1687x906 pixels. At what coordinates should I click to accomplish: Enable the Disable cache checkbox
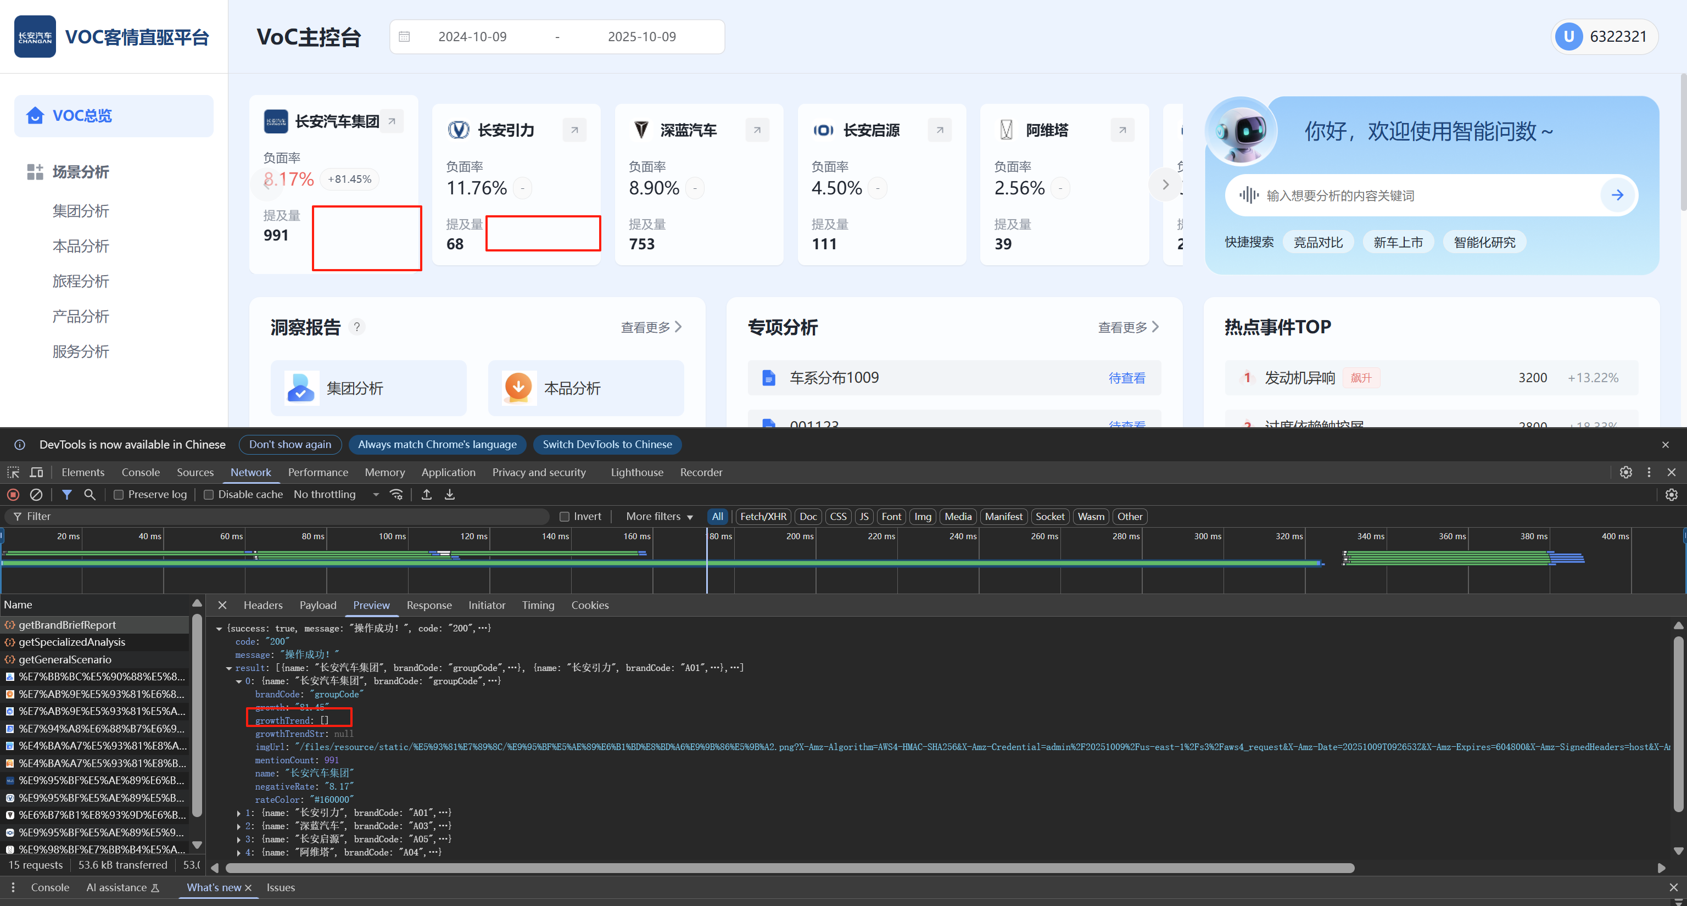pos(208,495)
